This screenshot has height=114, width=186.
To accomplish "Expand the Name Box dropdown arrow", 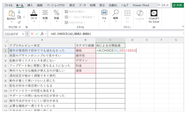I will [23, 34].
